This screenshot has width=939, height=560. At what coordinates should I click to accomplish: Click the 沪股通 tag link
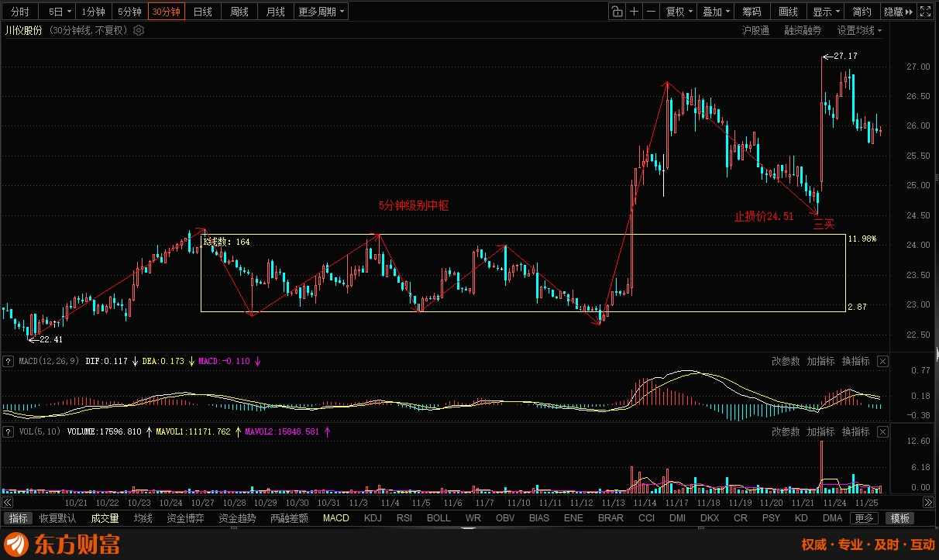pyautogui.click(x=755, y=30)
